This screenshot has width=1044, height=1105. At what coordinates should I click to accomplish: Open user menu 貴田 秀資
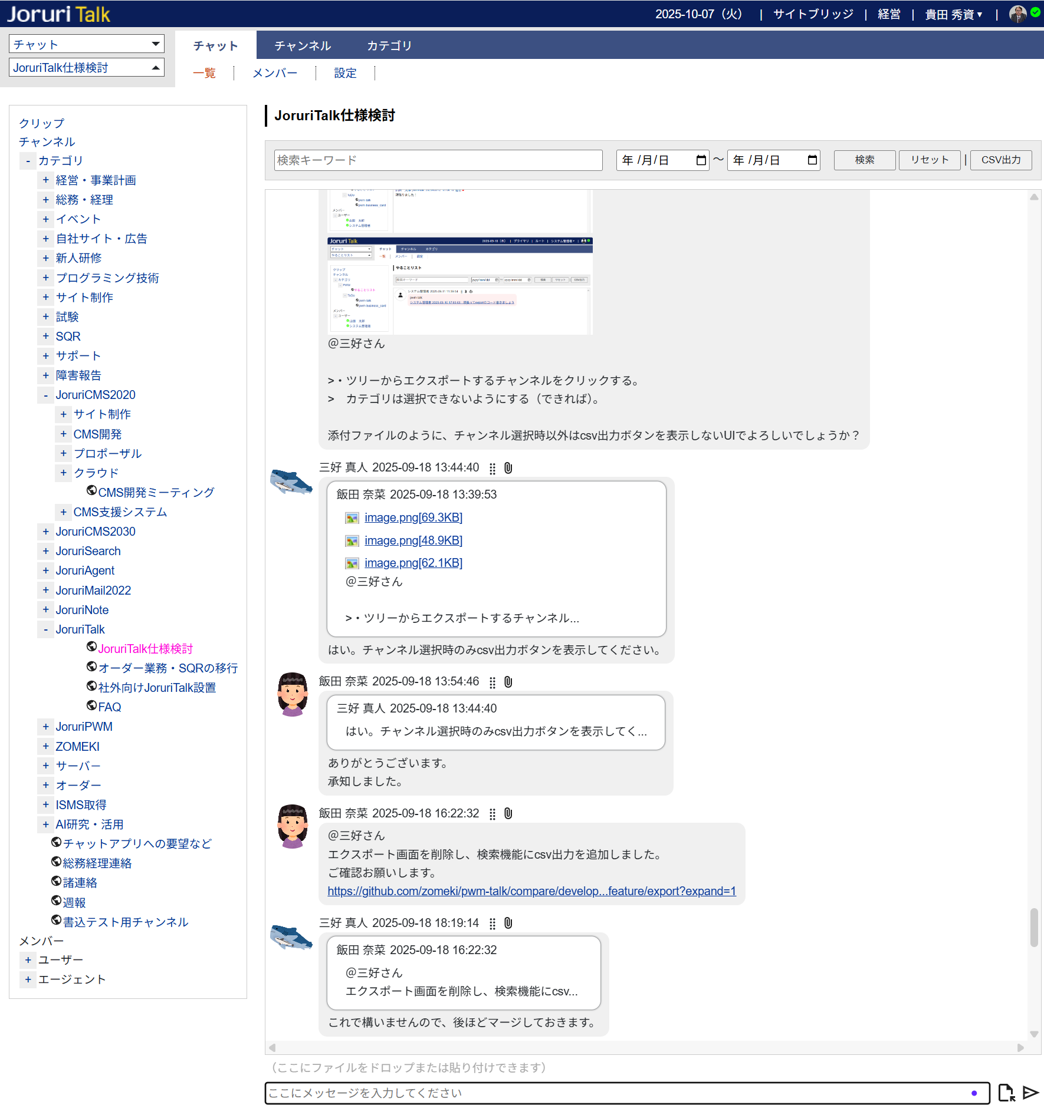pos(953,14)
